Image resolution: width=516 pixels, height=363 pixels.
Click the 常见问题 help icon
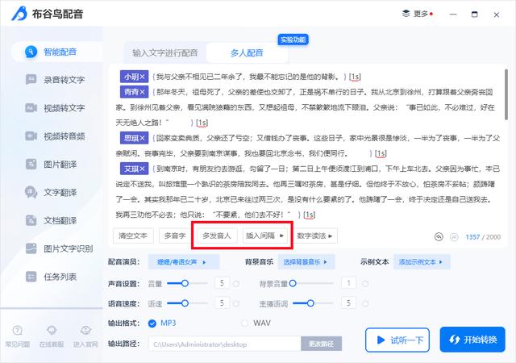[19, 335]
